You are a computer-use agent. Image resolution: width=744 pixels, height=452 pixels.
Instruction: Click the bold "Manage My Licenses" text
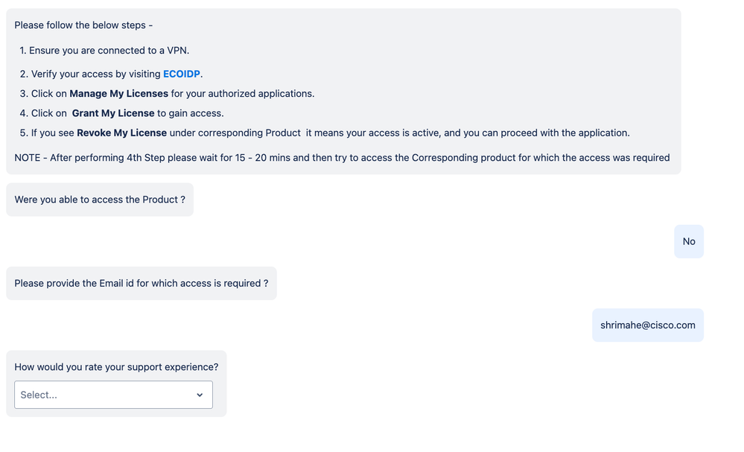(x=118, y=94)
